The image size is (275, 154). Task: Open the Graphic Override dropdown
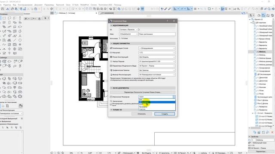point(157,70)
